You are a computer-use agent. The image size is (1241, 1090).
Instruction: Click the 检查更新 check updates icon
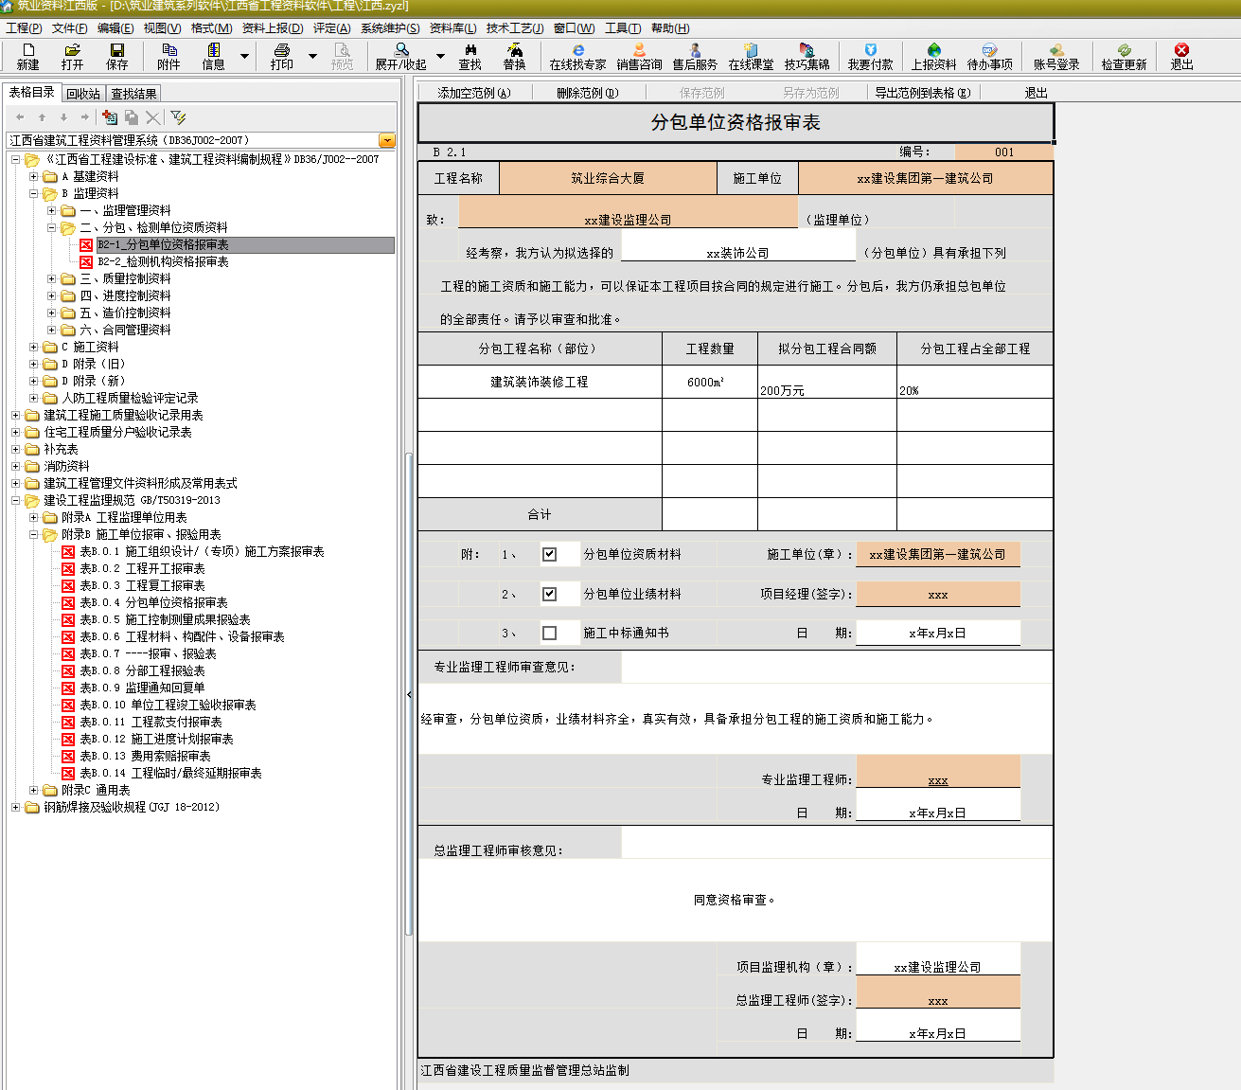coord(1124,56)
